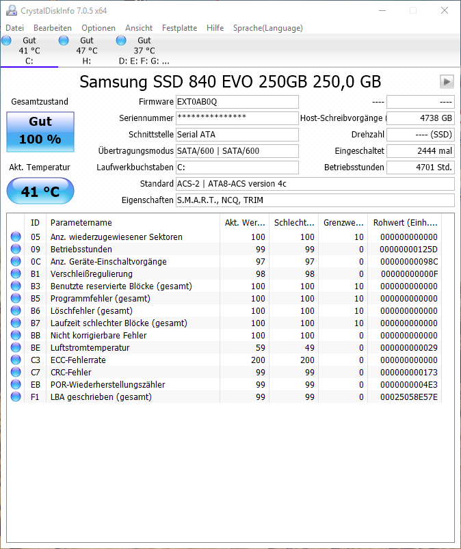Click status orb for LBA geschrieben row

(x=16, y=397)
